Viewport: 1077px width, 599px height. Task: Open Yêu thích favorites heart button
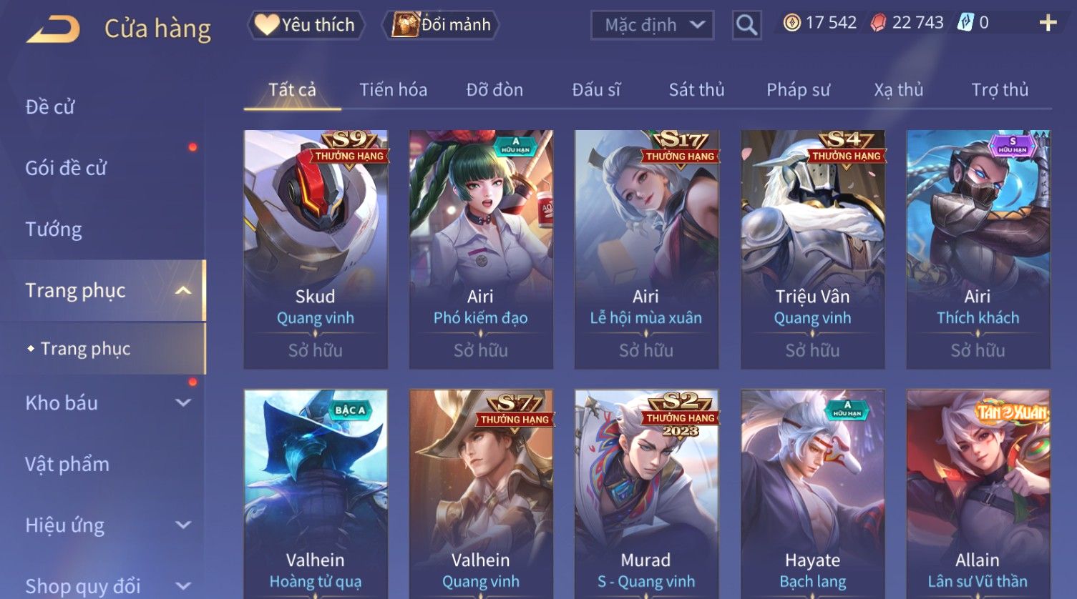(x=306, y=25)
